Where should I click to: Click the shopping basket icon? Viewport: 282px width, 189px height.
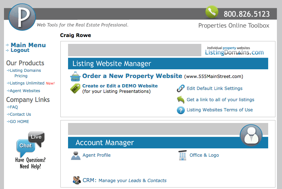75,77
